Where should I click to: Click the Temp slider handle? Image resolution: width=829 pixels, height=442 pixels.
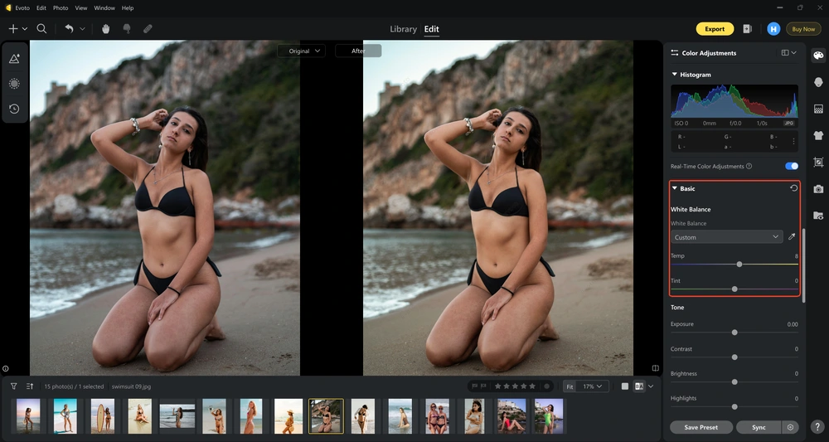739,264
